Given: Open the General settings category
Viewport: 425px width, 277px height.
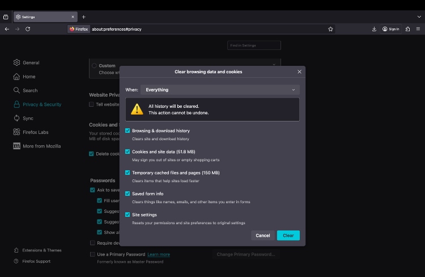Looking at the screenshot, I should click(26, 63).
